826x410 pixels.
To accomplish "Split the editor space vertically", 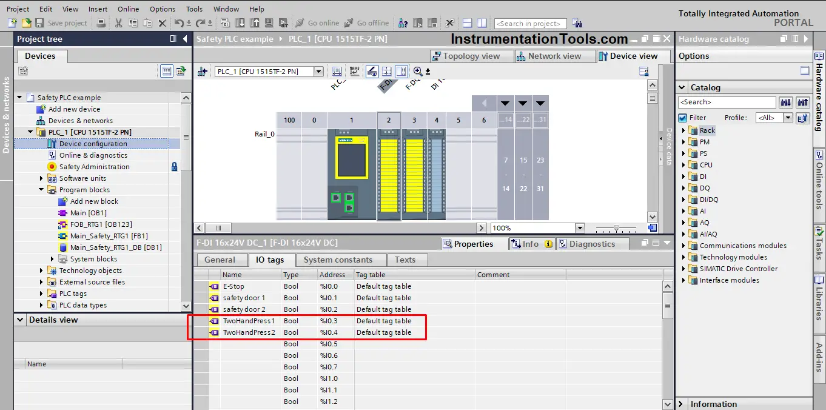I will [x=482, y=23].
